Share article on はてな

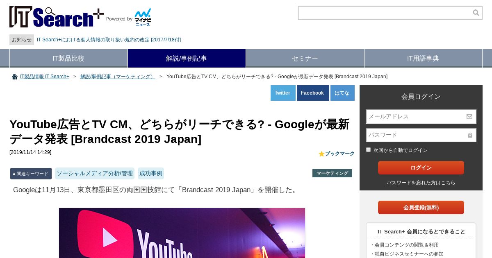[342, 93]
